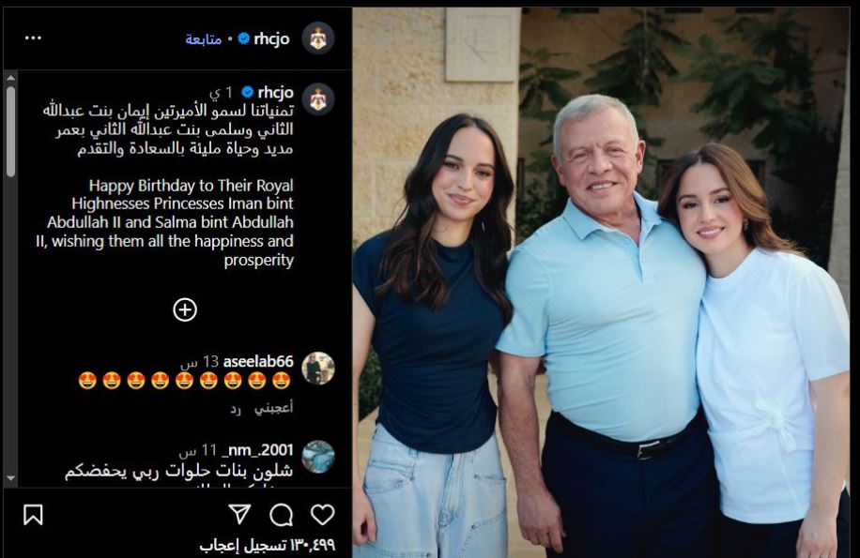Open _nm_.2001 username link
This screenshot has height=558, width=860.
(257, 450)
